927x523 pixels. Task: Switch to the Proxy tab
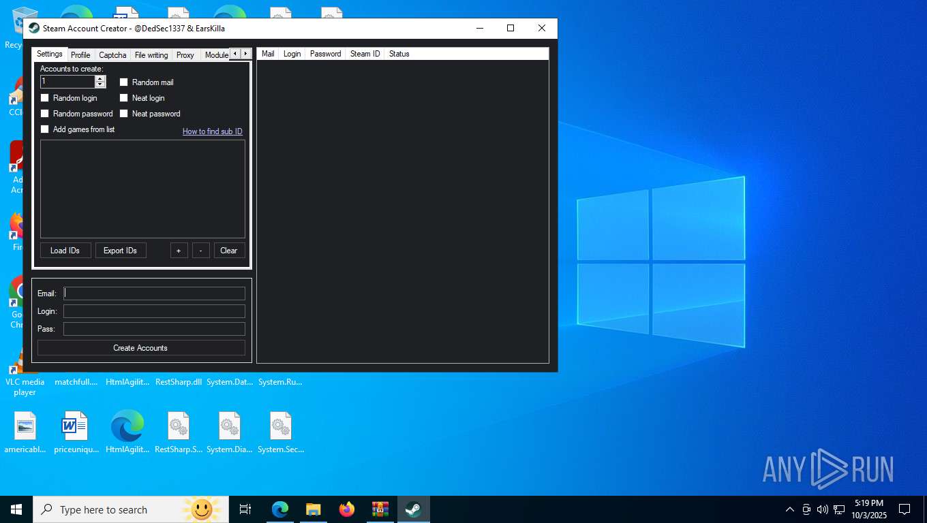[185, 55]
